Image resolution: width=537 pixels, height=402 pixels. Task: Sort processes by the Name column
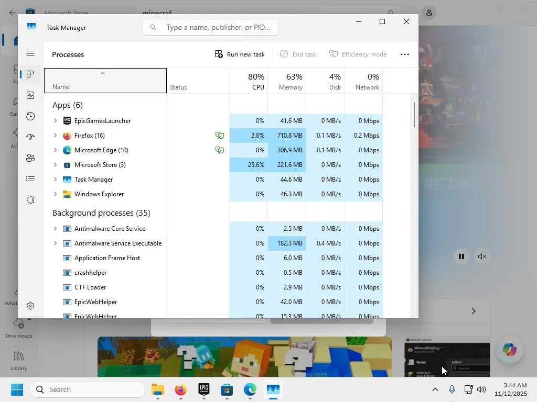coord(105,81)
